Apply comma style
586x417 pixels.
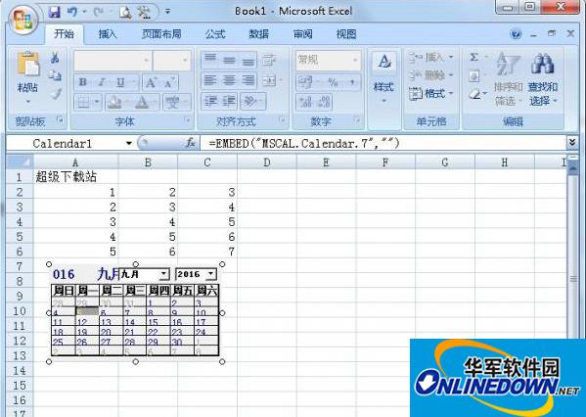pyautogui.click(x=352, y=82)
